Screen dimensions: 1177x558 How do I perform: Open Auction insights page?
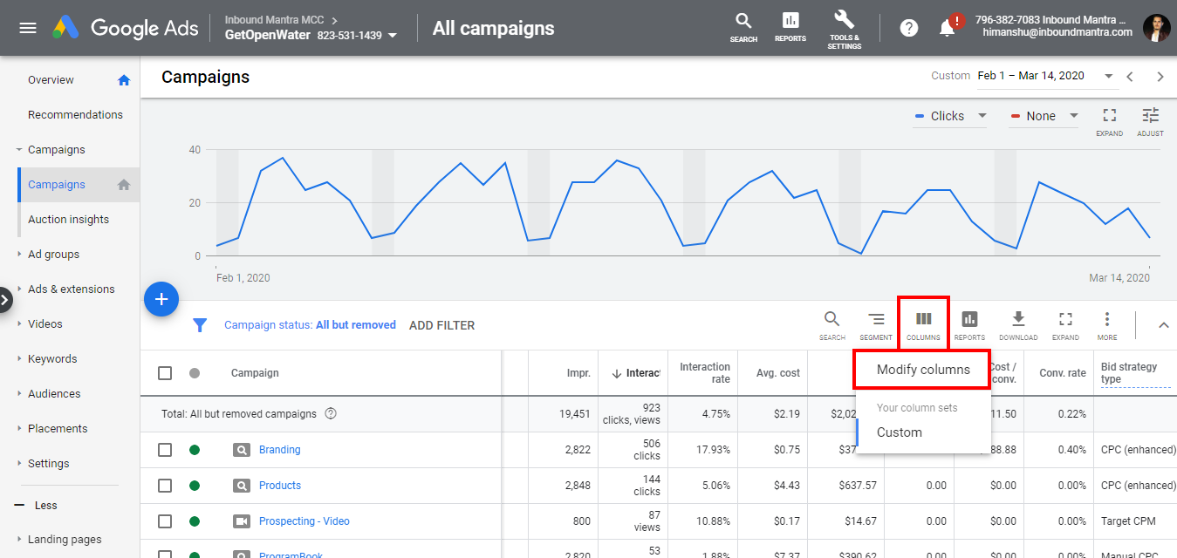[x=68, y=220]
